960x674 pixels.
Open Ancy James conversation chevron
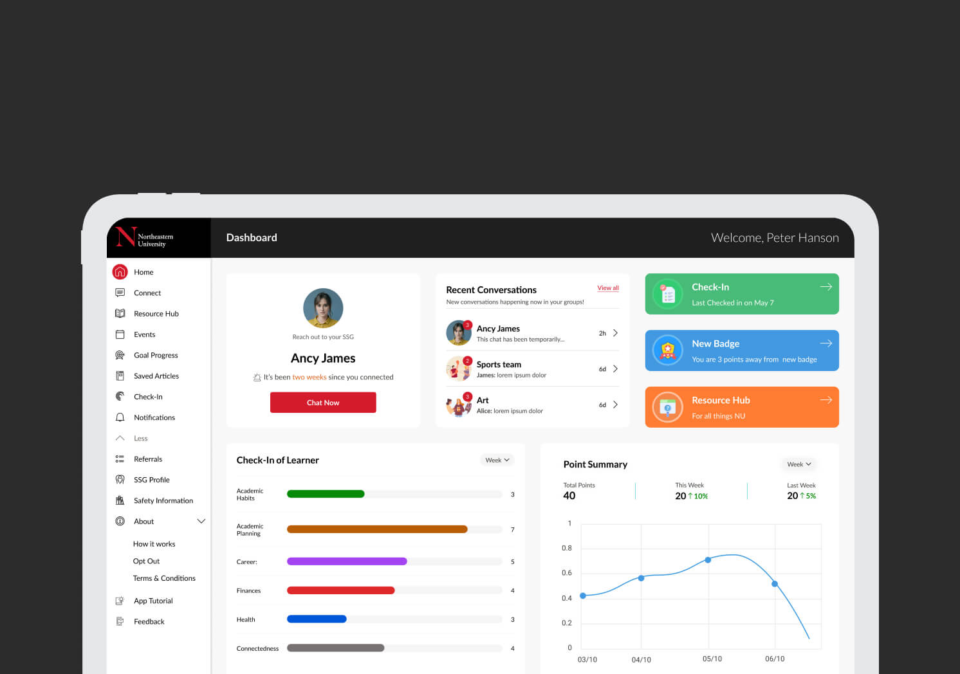pyautogui.click(x=615, y=333)
